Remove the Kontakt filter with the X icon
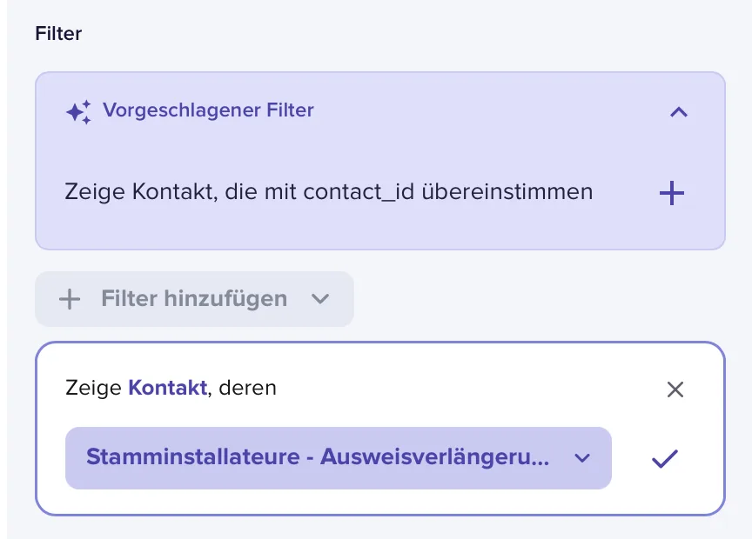Image resolution: width=752 pixels, height=539 pixels. pos(675,389)
